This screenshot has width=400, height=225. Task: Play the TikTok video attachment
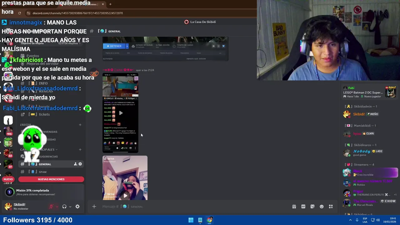tap(125, 196)
